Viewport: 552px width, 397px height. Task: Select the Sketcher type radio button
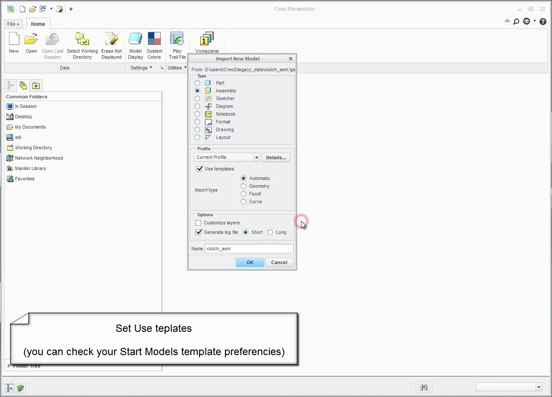[x=198, y=98]
